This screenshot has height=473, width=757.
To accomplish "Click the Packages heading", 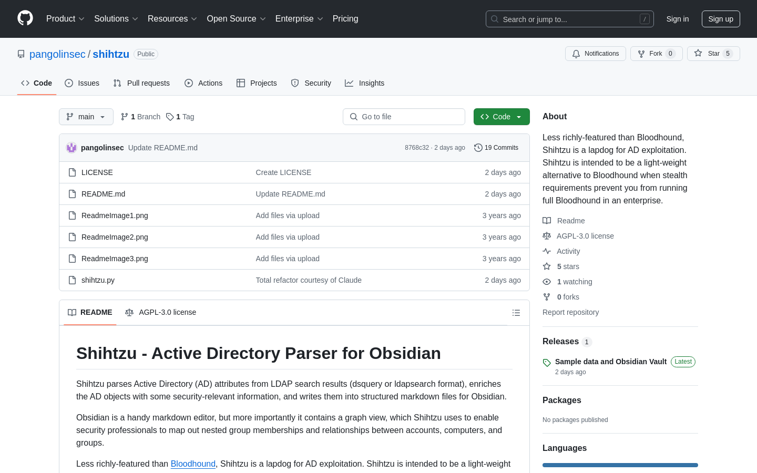I will [561, 400].
